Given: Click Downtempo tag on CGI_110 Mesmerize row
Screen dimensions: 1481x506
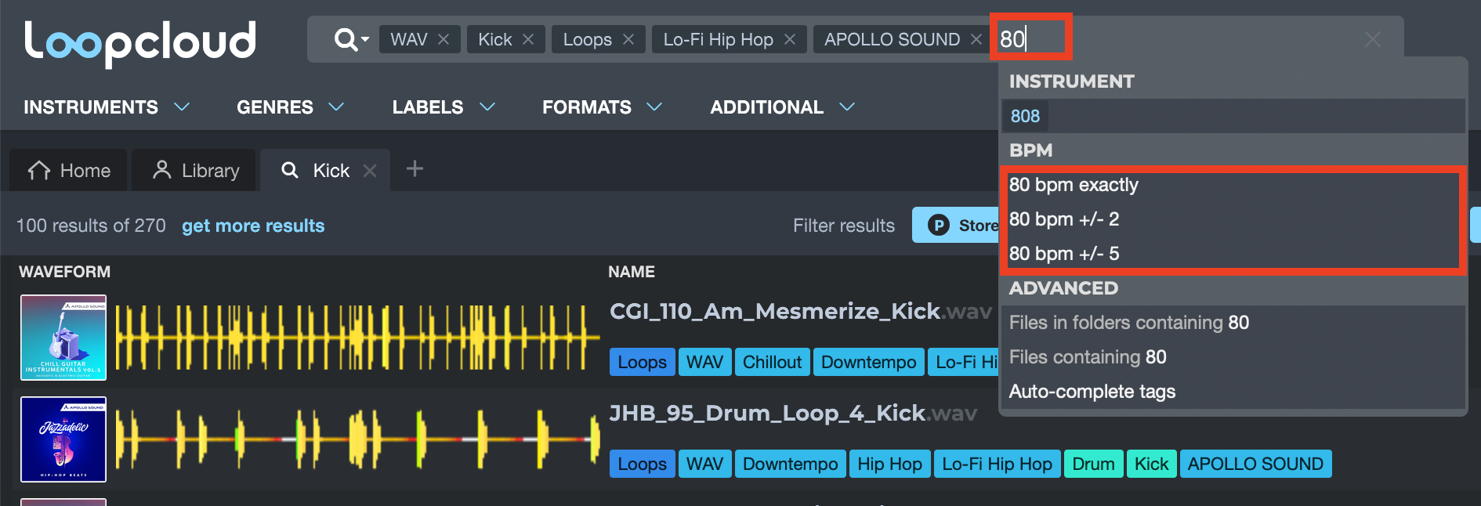Looking at the screenshot, I should pyautogui.click(x=869, y=362).
